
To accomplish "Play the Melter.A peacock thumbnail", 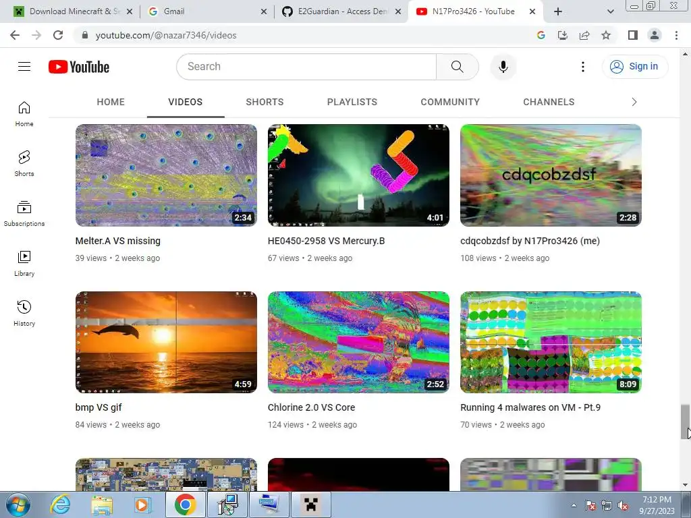I will tap(166, 175).
